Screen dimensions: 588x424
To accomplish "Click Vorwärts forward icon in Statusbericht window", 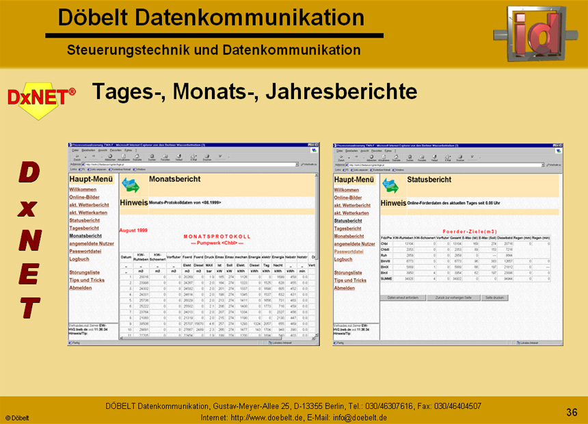I will [x=357, y=158].
